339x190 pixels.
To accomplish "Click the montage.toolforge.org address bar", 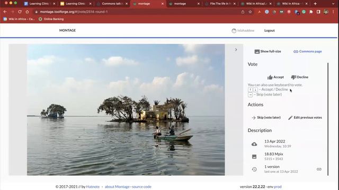I will pos(138,12).
